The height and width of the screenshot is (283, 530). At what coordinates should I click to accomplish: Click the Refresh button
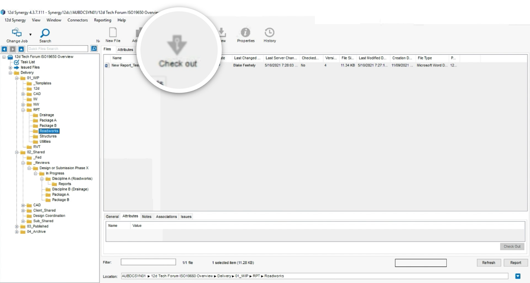(488, 263)
